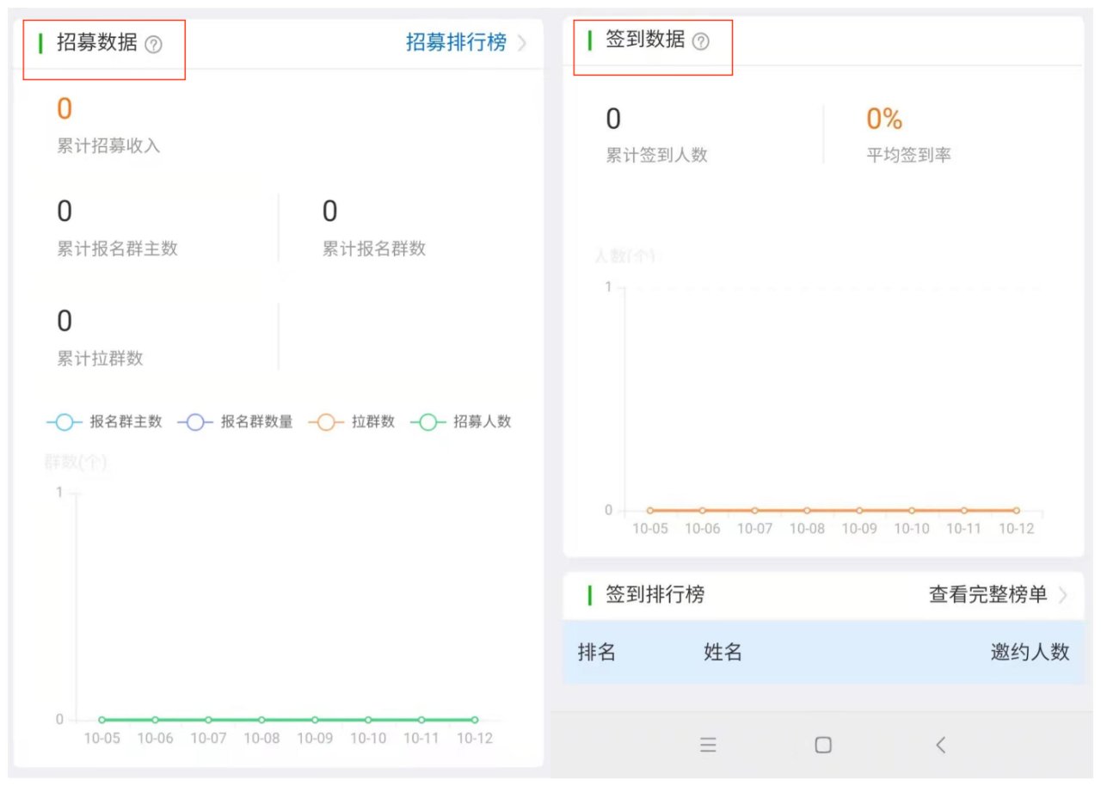1101x786 pixels.
Task: Toggle 招募人数 legend series
Action: [x=461, y=422]
